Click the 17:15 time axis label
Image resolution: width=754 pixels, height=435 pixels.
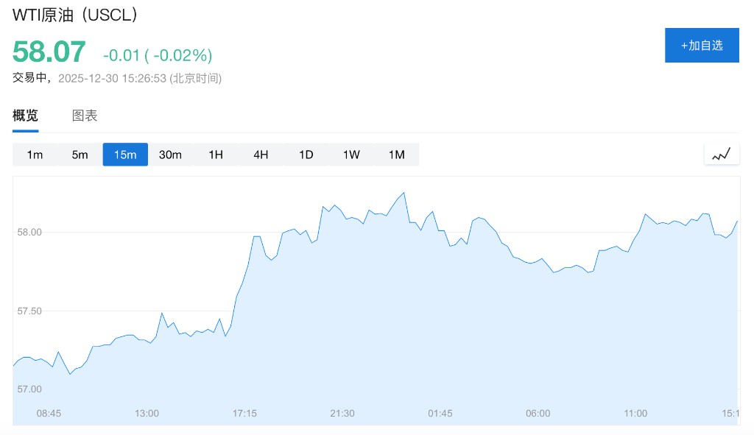point(244,414)
